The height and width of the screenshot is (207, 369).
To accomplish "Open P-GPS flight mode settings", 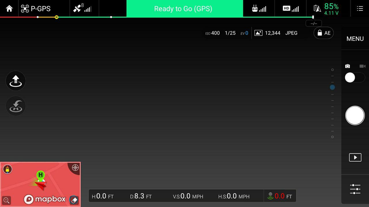I will (x=36, y=9).
